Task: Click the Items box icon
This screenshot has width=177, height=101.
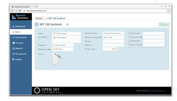Action: tap(14, 32)
